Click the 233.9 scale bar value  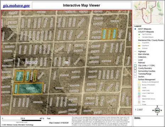(x=23, y=119)
